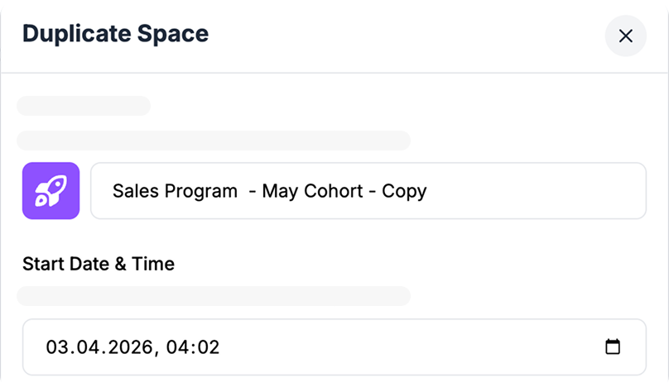Screen dimensions: 669x392
Task: Click the Duplicate Space heading
Action: click(115, 34)
